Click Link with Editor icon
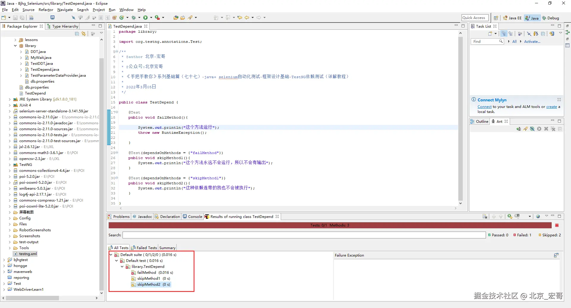Screen dimensions: 571x308 84,34
